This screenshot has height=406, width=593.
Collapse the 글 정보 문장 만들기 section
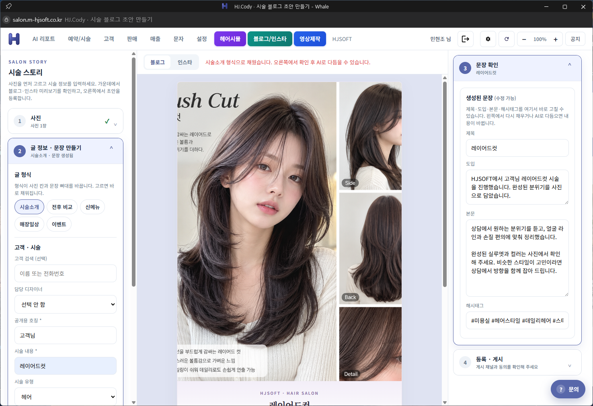pos(111,148)
